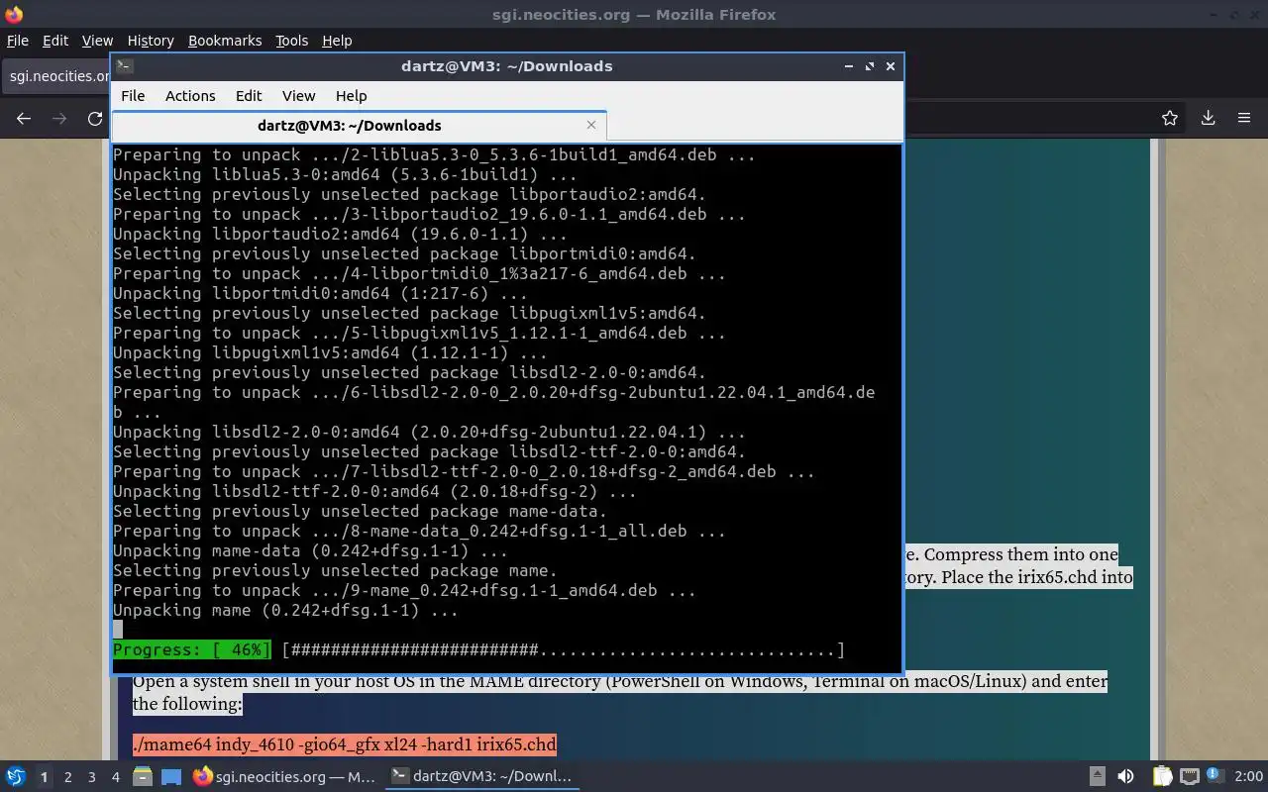Viewport: 1268px width, 792px height.
Task: Open Firefox History menu
Action: pos(151,41)
